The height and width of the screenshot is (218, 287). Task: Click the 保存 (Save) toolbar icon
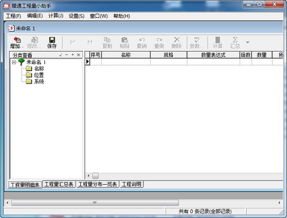(x=52, y=42)
